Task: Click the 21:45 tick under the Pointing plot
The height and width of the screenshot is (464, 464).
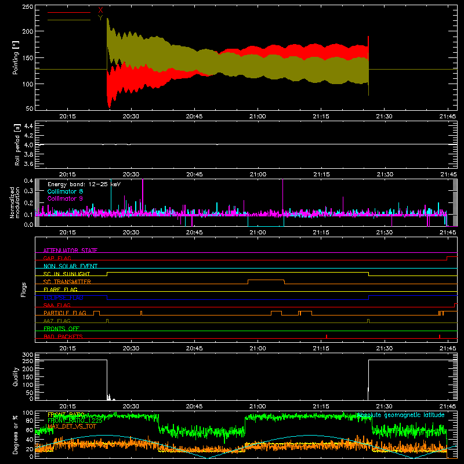Action: (x=448, y=117)
